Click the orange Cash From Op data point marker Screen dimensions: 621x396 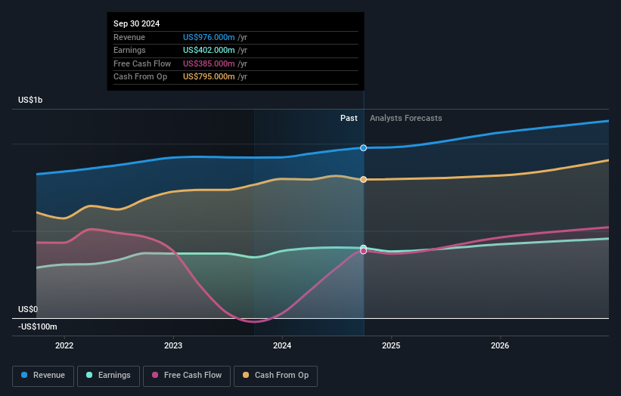[363, 180]
